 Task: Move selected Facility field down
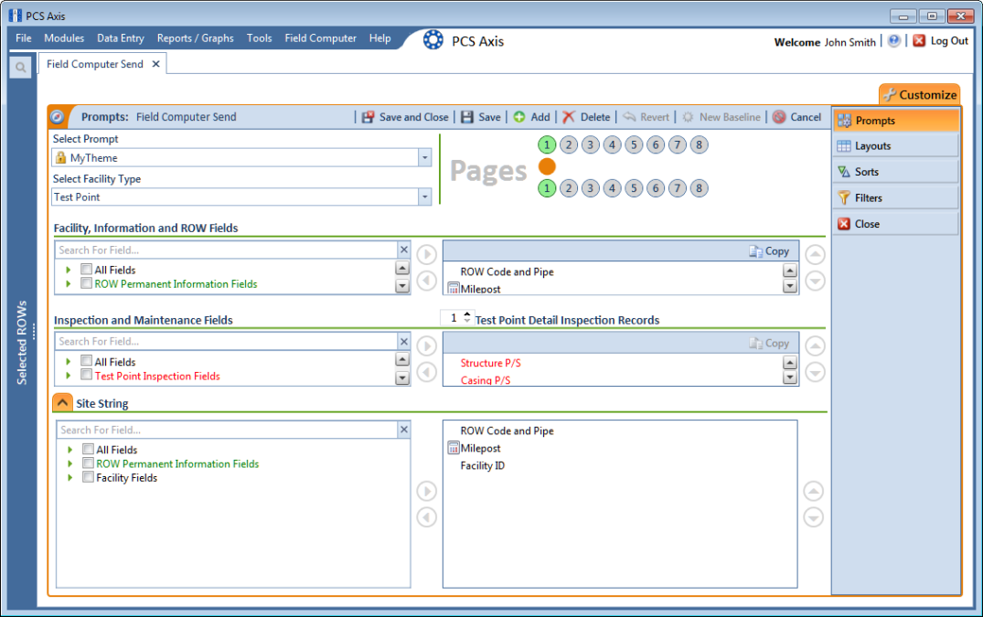815,282
